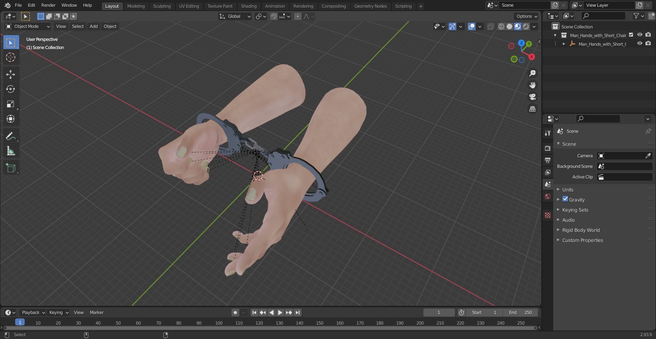Open the Keying dropdown in timeline
This screenshot has height=339, width=656.
58,313
